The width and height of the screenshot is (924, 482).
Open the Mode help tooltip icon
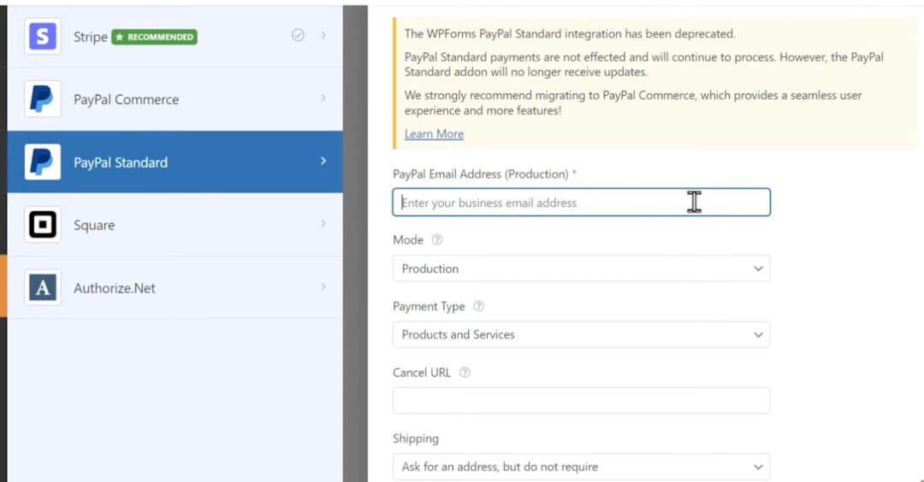pos(437,239)
